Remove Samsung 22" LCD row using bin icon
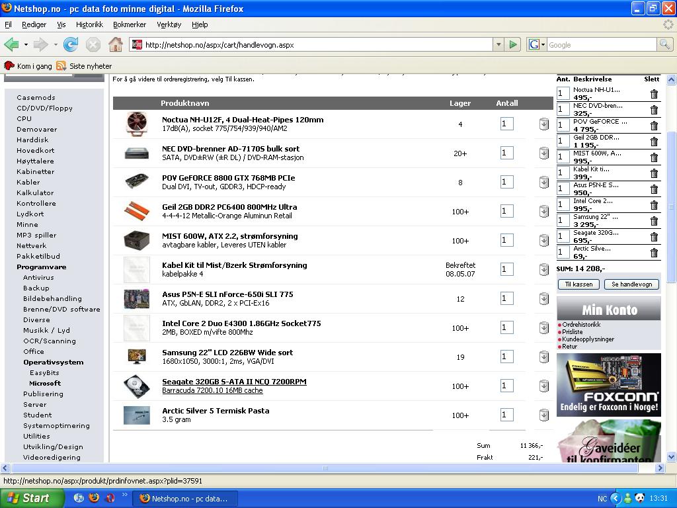 [x=544, y=357]
